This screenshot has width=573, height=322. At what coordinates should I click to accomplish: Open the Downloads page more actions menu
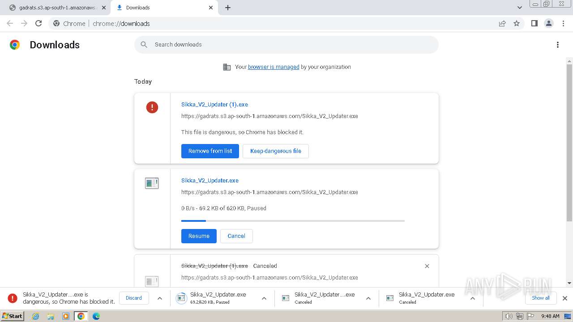558,45
